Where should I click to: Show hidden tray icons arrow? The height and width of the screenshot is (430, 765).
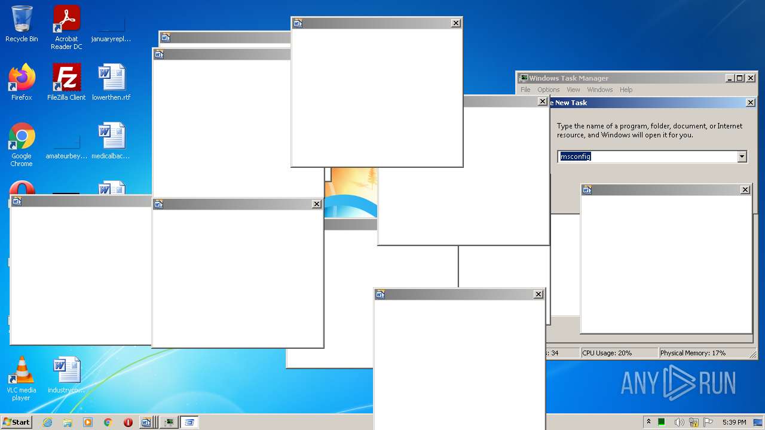[648, 422]
